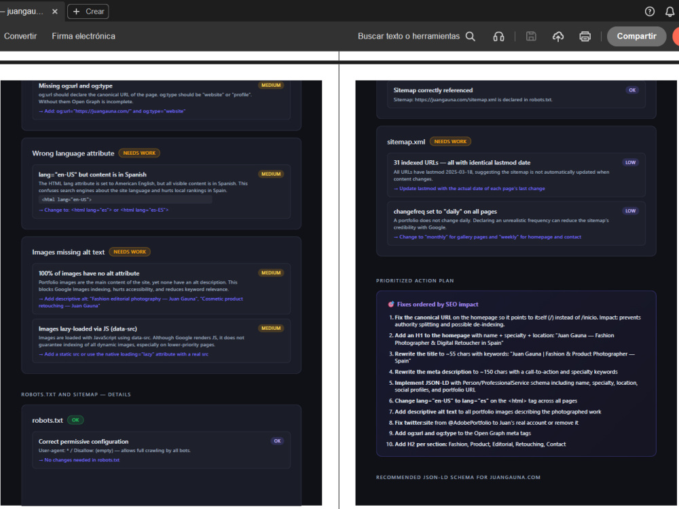Image resolution: width=679 pixels, height=509 pixels.
Task: Click 'Missing og:url and og:type' title
Action: pos(75,86)
